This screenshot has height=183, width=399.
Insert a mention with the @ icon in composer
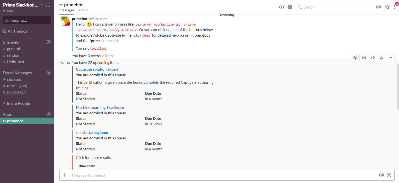(x=381, y=175)
